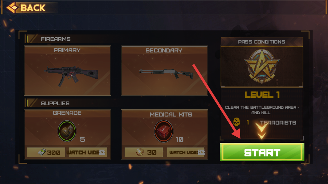Click the diamond icon beside BACK
The height and width of the screenshot is (184, 328).
coord(13,8)
